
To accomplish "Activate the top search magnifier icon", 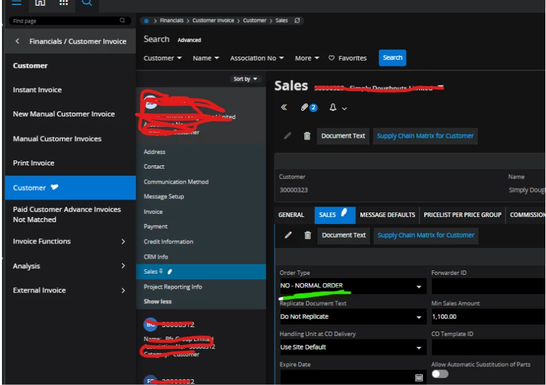I will click(x=87, y=3).
